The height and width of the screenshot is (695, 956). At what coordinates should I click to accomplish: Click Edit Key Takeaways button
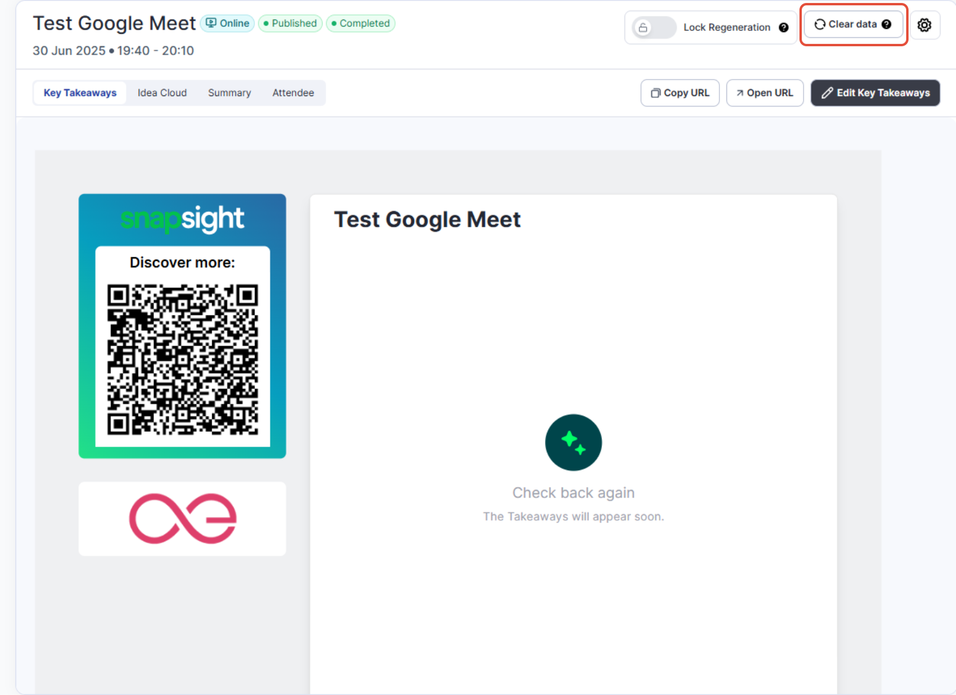[x=875, y=93]
